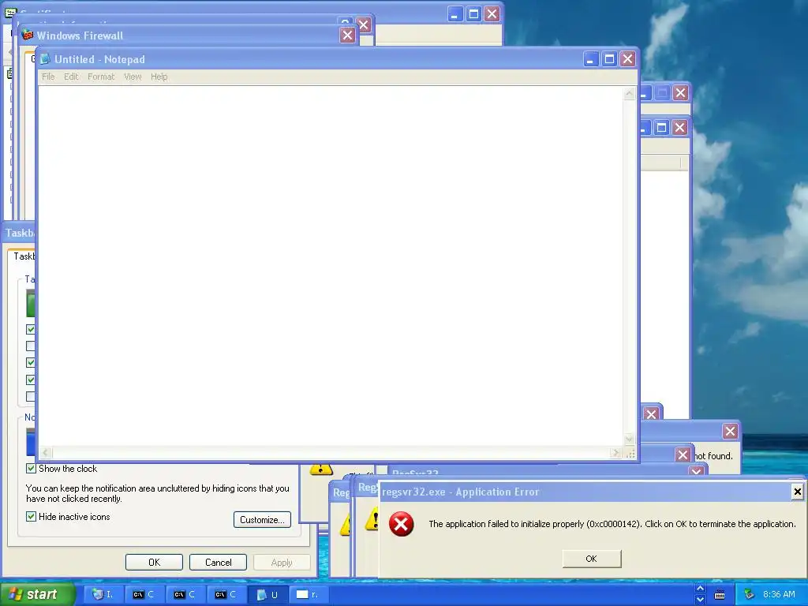Screen dimensions: 808x606
Task: Click the taskbar button labeled 'U' for Notepad
Action: pyautogui.click(x=268, y=595)
